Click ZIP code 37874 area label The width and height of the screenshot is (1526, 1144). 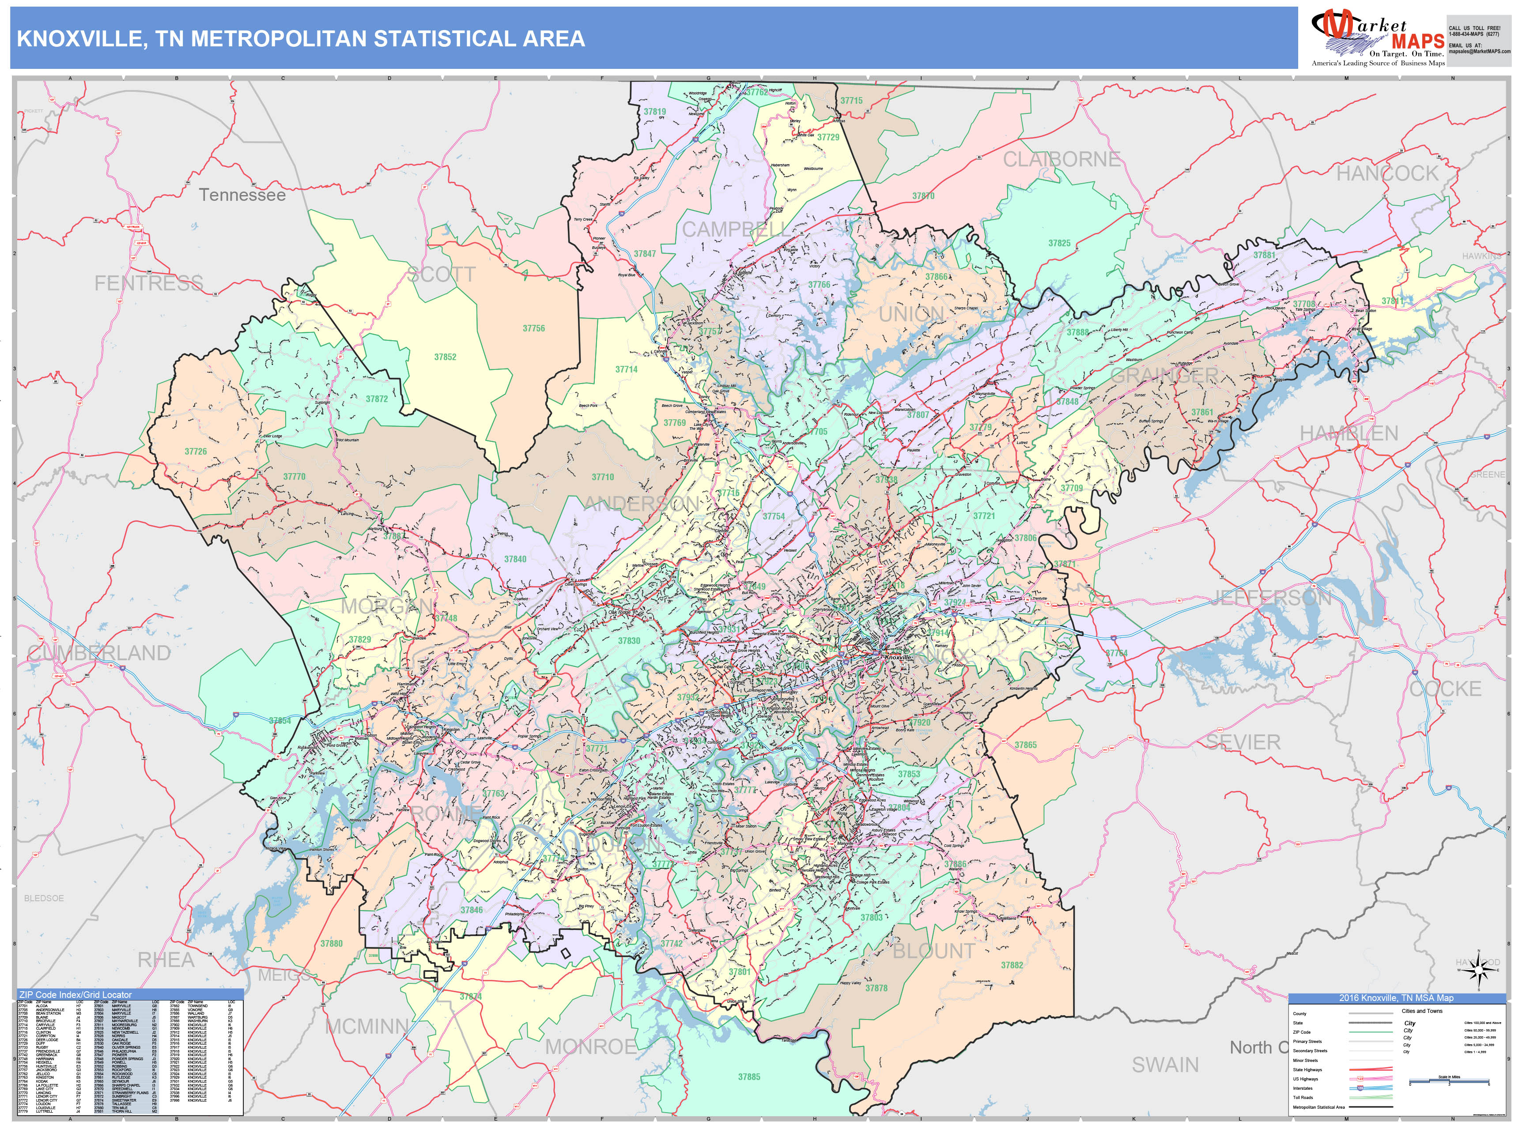coord(471,997)
